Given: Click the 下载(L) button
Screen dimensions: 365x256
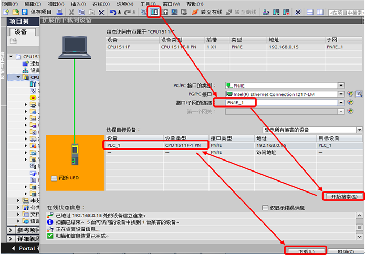Looking at the screenshot, I should click(x=306, y=251).
